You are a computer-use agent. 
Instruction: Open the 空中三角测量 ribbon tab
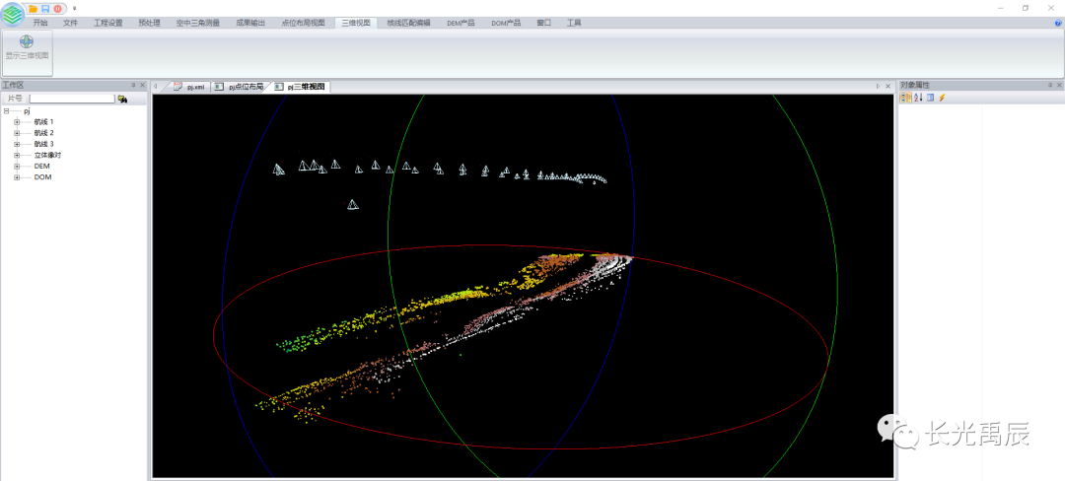point(197,22)
